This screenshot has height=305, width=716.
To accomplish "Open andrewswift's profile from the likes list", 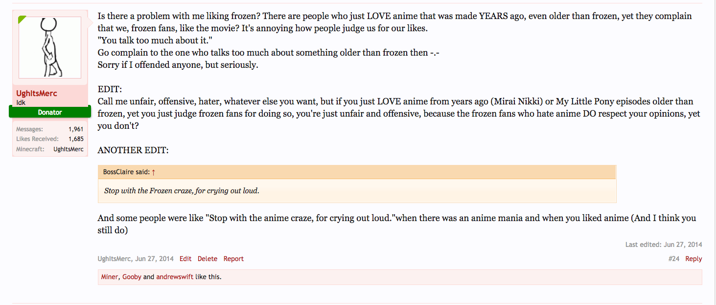I will click(175, 277).
